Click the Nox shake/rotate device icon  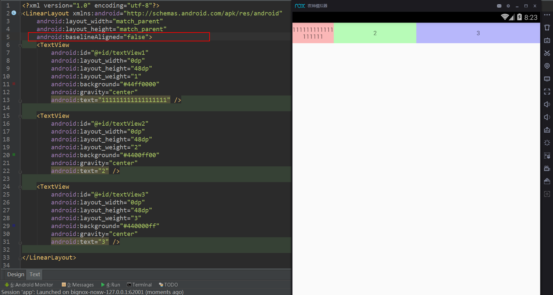tap(547, 28)
